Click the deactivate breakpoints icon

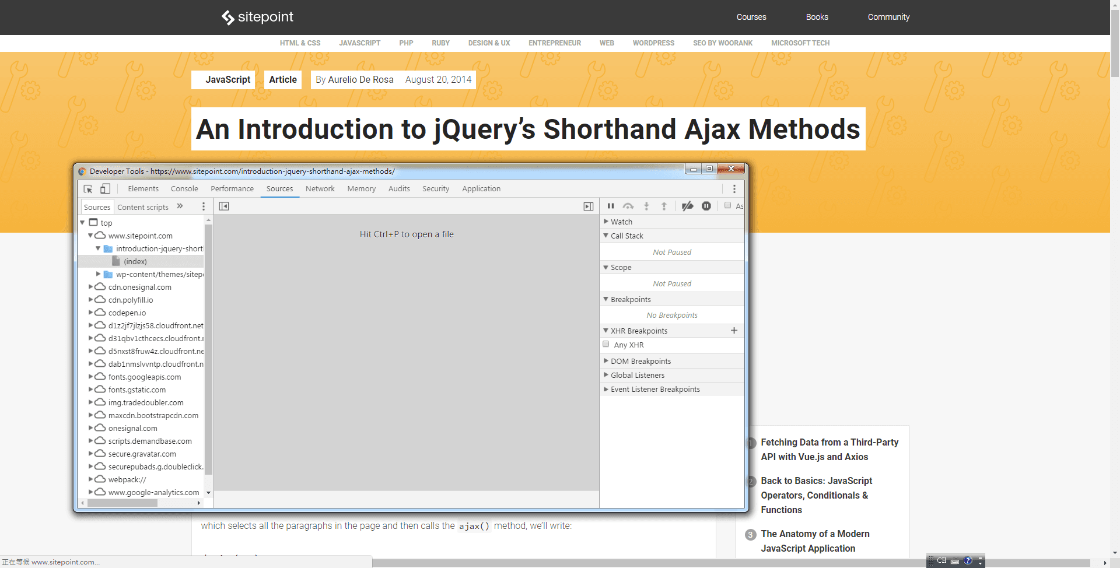tap(688, 206)
